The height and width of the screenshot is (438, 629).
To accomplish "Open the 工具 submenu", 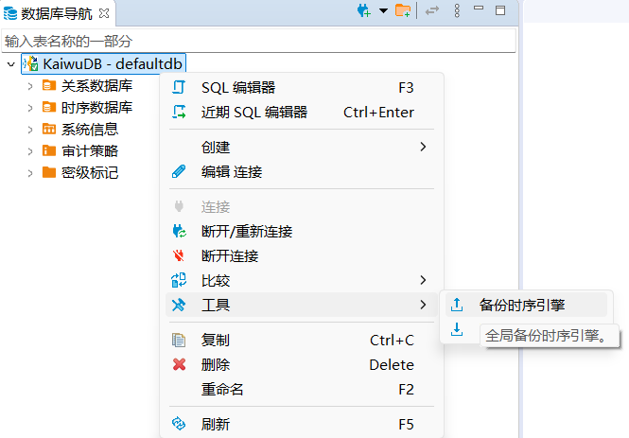I will pos(302,305).
